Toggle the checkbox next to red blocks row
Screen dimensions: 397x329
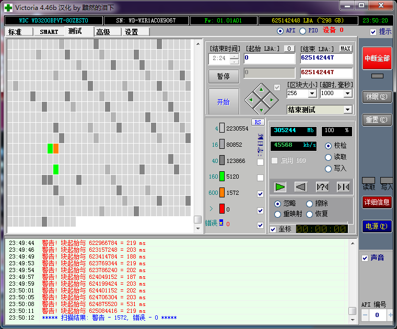click(x=260, y=210)
